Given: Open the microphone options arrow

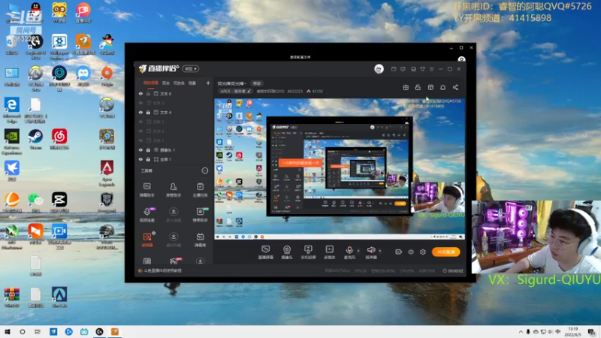Looking at the screenshot, I should click(x=358, y=251).
